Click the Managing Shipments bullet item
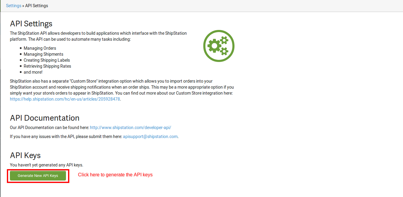403x197 pixels. pos(43,54)
